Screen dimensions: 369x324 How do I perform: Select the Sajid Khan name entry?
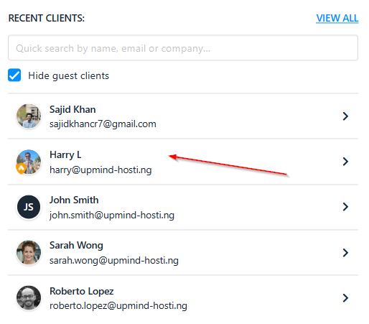tap(73, 110)
